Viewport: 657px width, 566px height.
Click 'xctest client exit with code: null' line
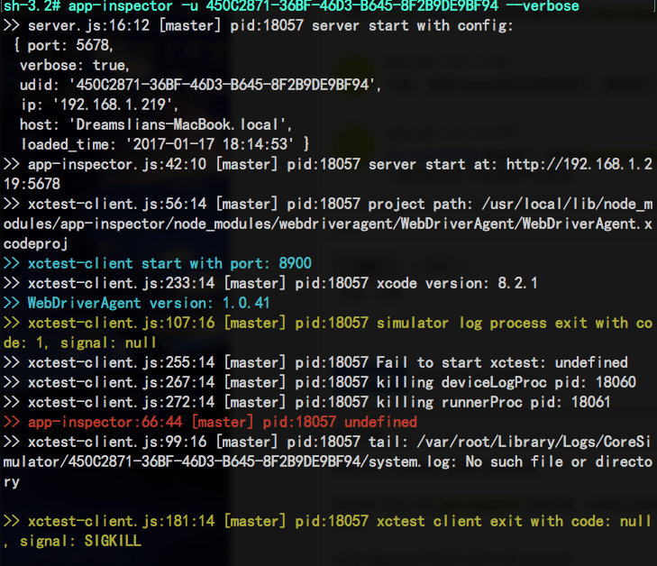tap(328, 521)
